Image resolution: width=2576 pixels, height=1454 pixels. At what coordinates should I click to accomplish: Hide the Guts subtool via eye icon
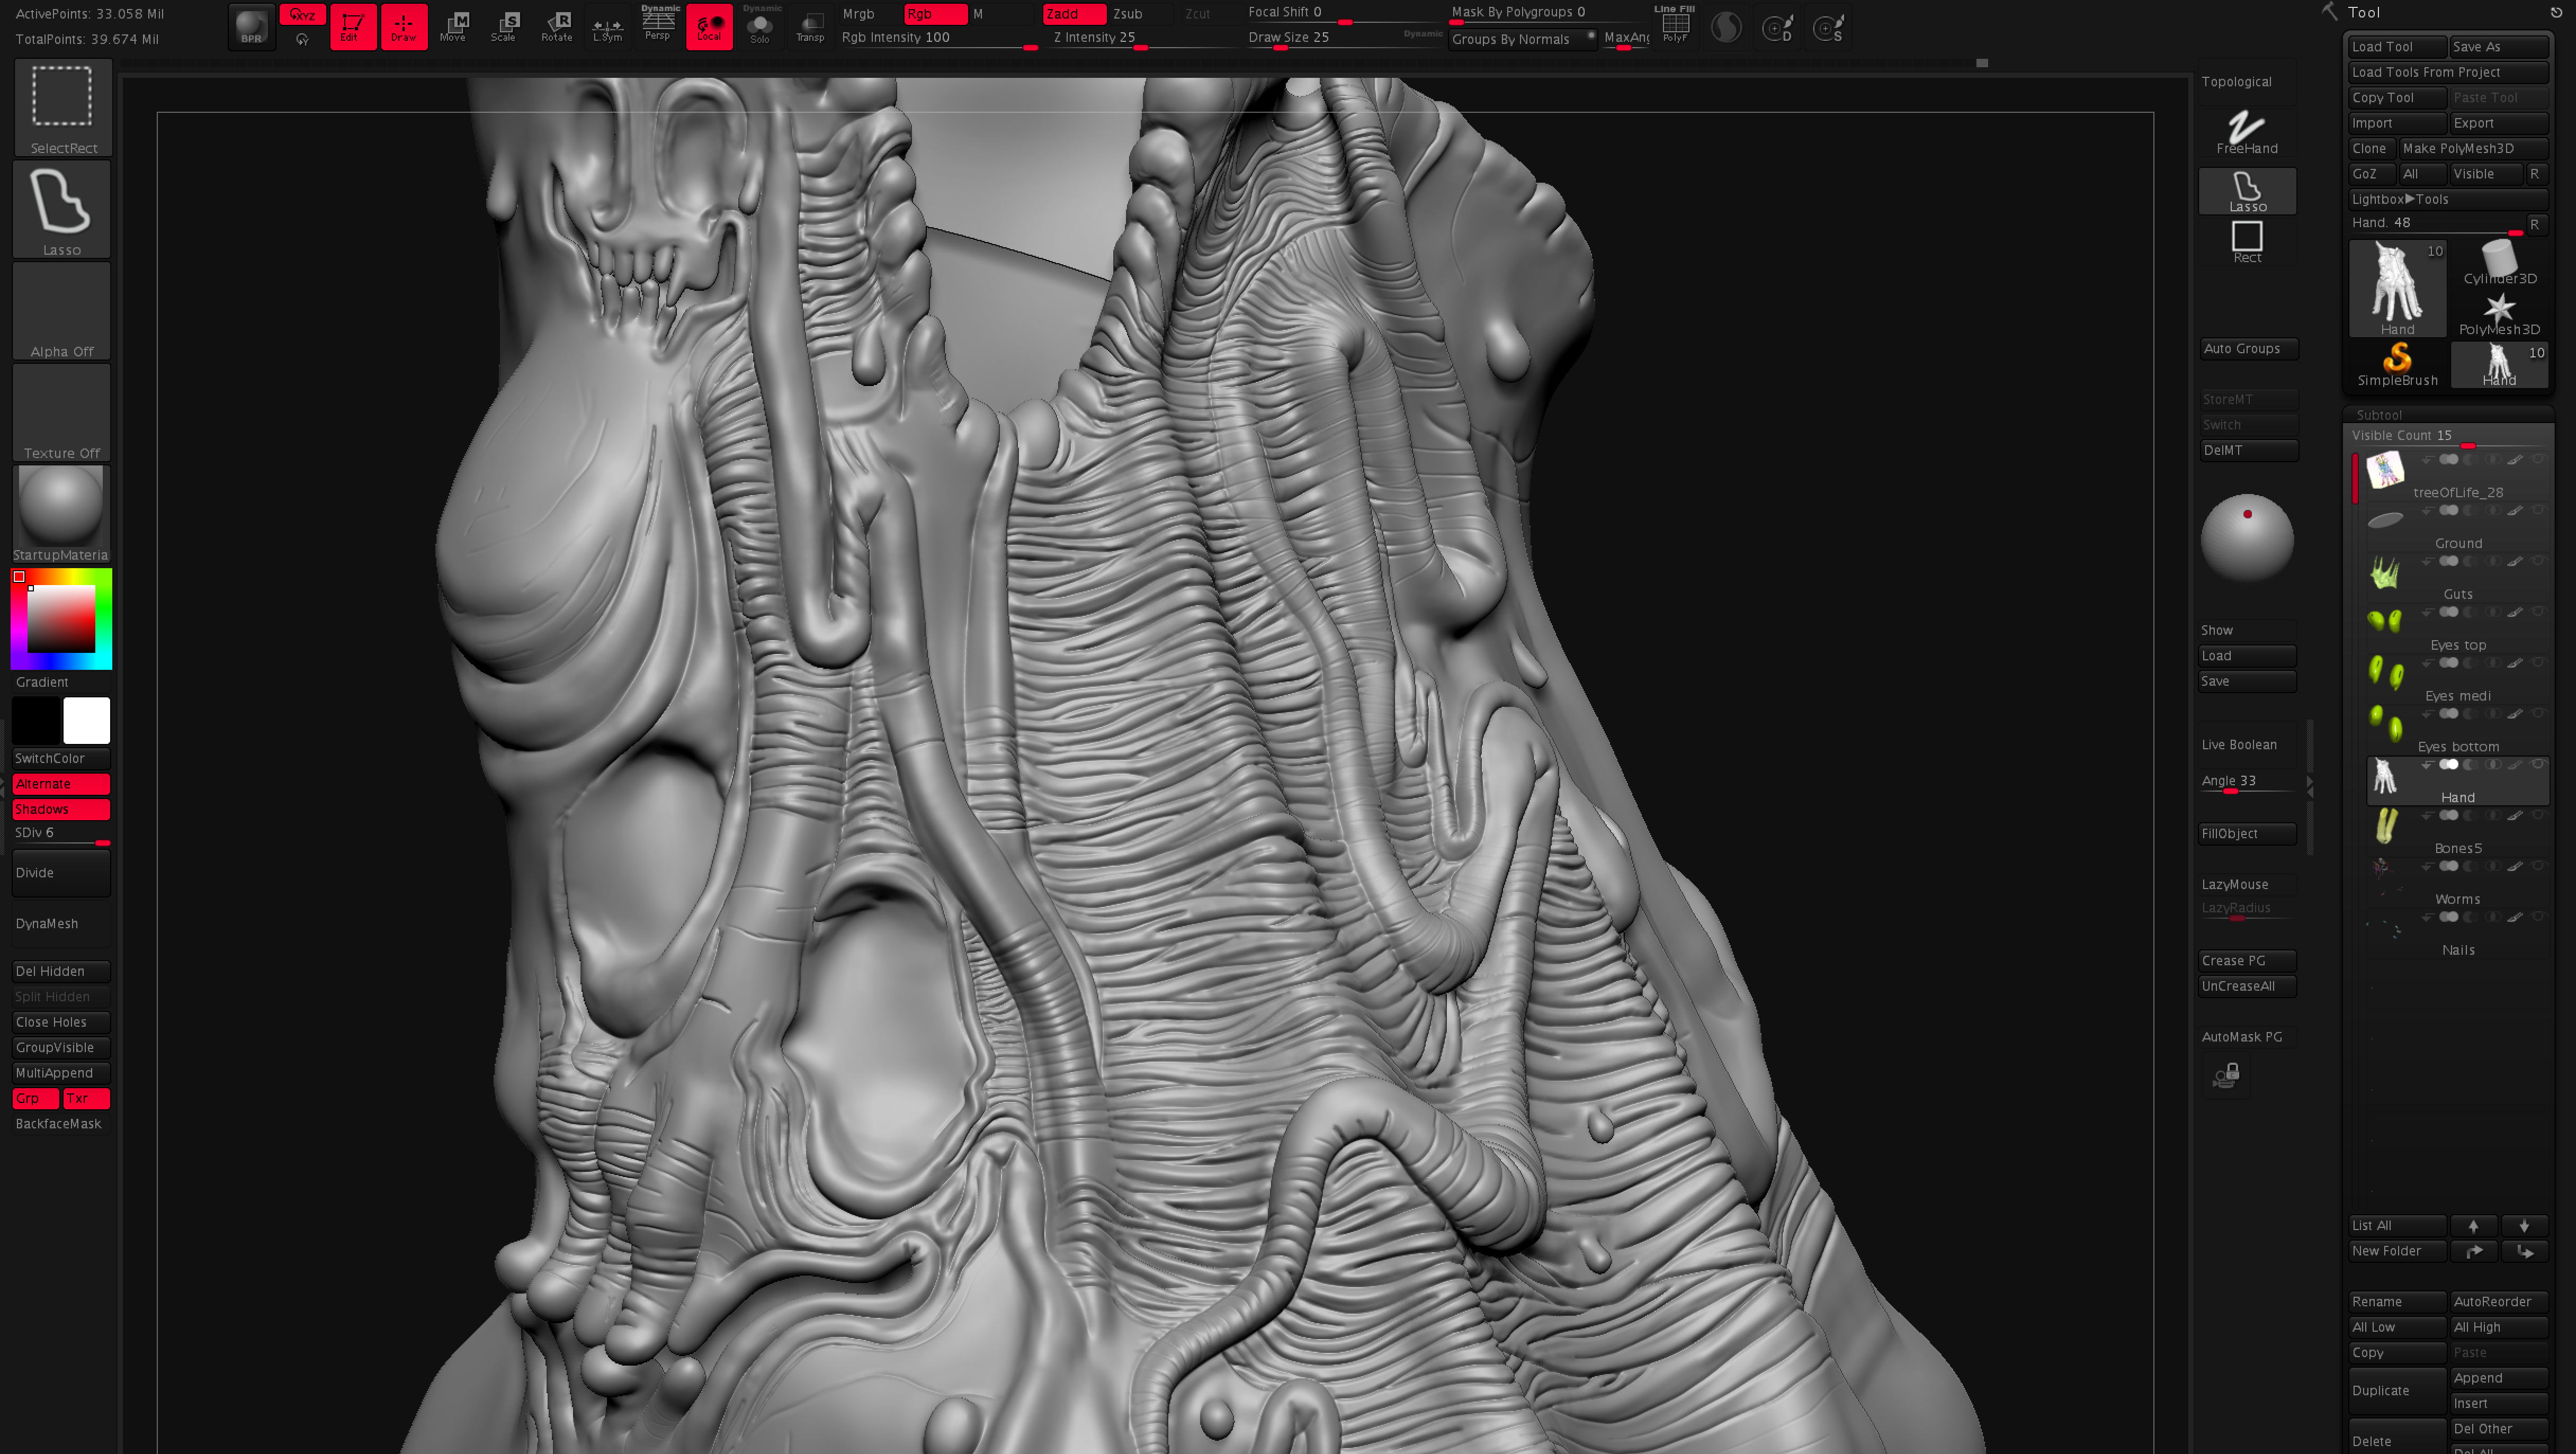tap(2538, 561)
